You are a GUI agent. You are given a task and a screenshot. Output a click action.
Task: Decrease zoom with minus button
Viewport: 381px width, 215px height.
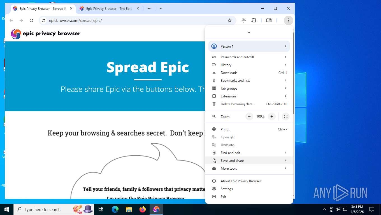[x=249, y=116]
